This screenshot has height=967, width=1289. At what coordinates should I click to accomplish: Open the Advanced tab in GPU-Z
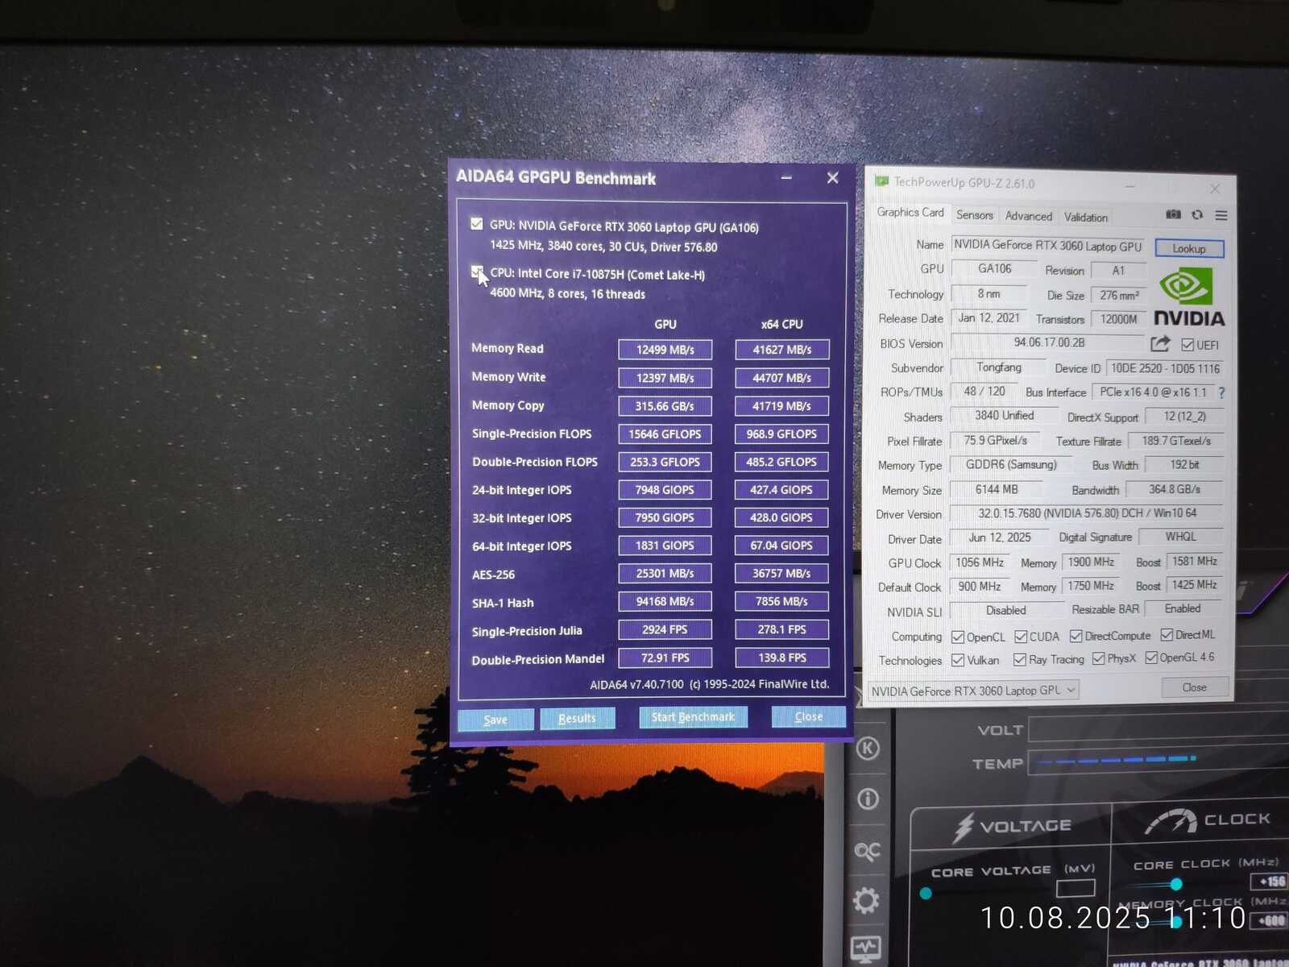click(1029, 216)
